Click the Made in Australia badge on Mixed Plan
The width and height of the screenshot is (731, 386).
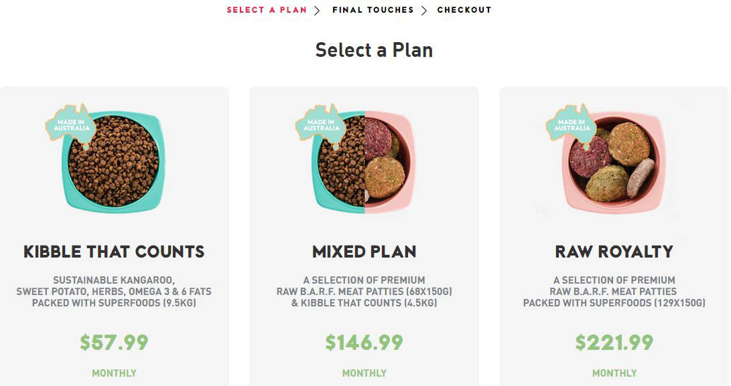[x=321, y=125]
